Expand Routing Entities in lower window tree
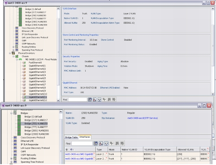Screen dimensions: 216x165 point(11,158)
